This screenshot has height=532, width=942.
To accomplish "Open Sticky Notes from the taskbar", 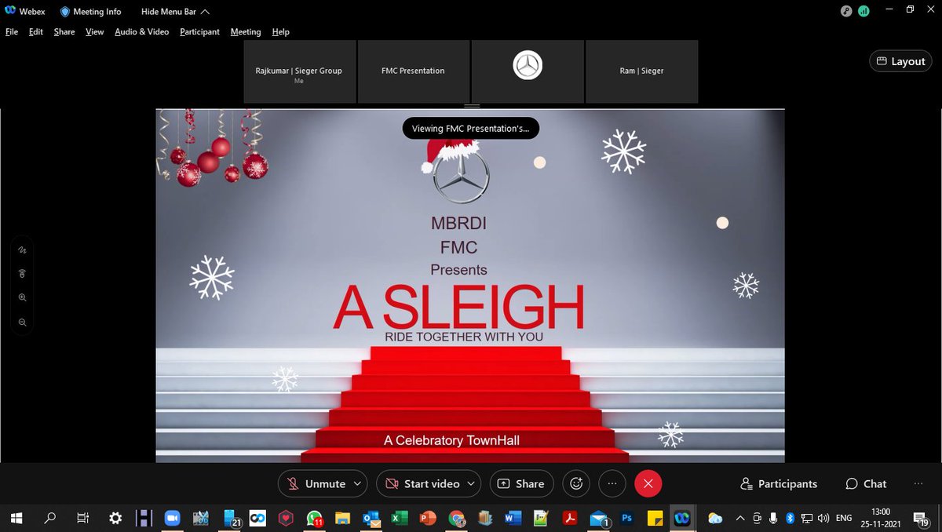I will (x=655, y=518).
